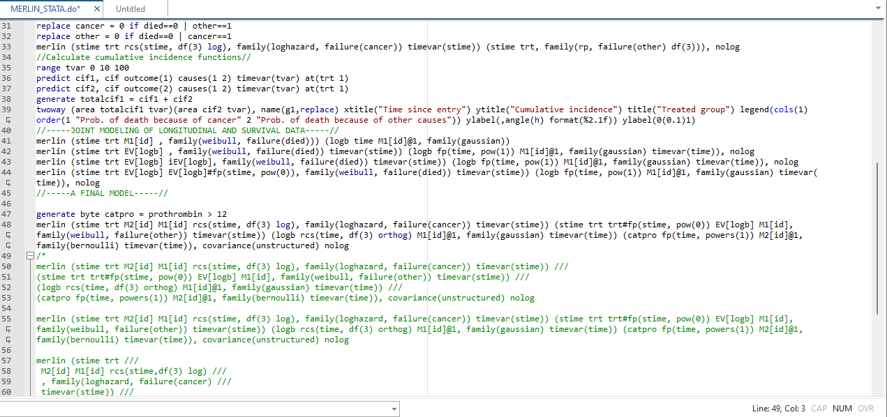Click line number 56 in the gutter
This screenshot has width=887, height=417.
[7, 350]
